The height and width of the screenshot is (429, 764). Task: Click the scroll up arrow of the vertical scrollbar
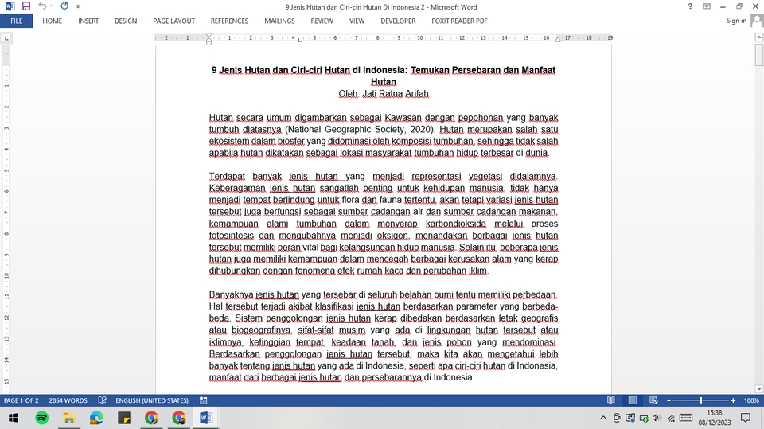[758, 37]
